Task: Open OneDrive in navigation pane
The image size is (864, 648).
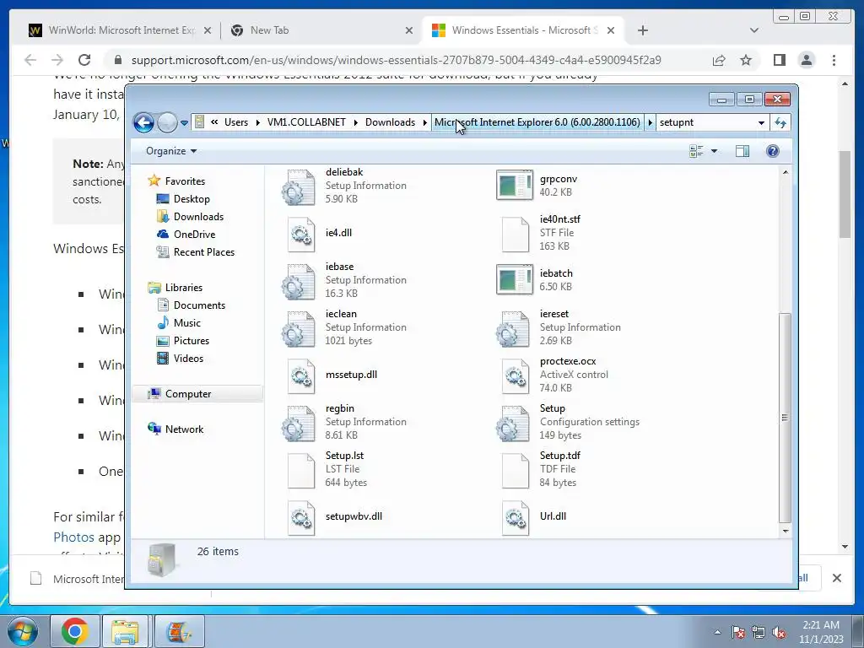Action: [194, 235]
